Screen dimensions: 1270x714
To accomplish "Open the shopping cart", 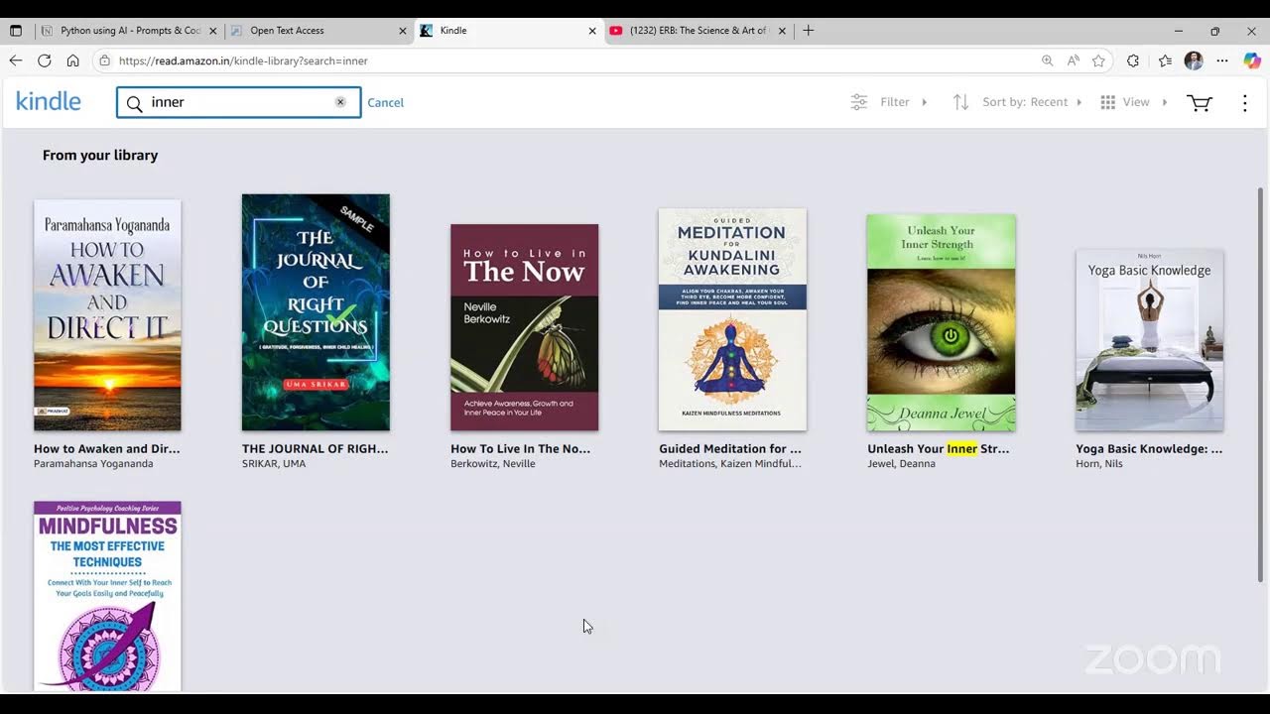I will point(1200,103).
